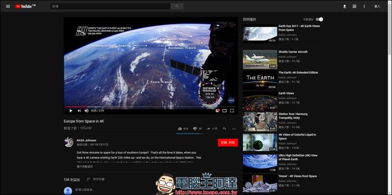
Task: Switch to theater mode
Action: [x=224, y=111]
